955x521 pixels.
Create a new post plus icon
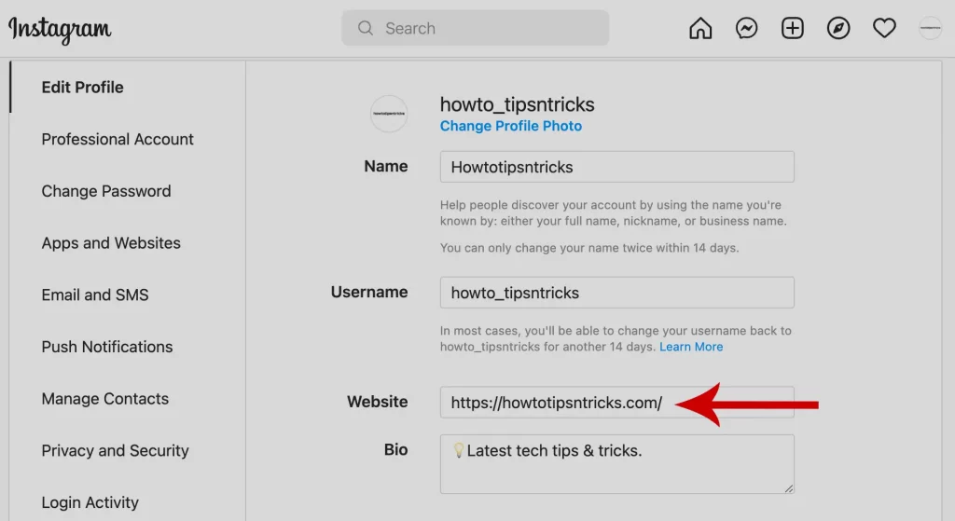[x=793, y=28]
